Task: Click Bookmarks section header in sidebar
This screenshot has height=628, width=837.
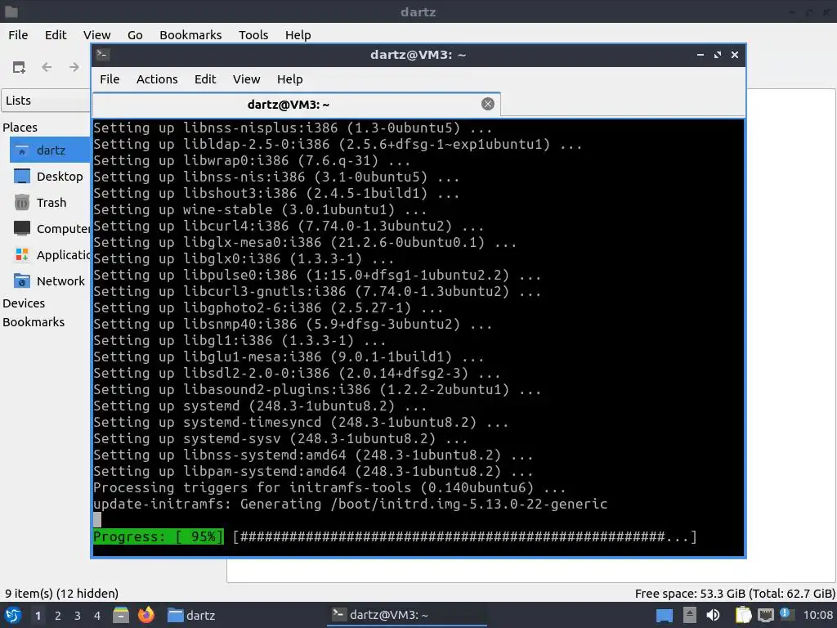Action: (x=34, y=322)
